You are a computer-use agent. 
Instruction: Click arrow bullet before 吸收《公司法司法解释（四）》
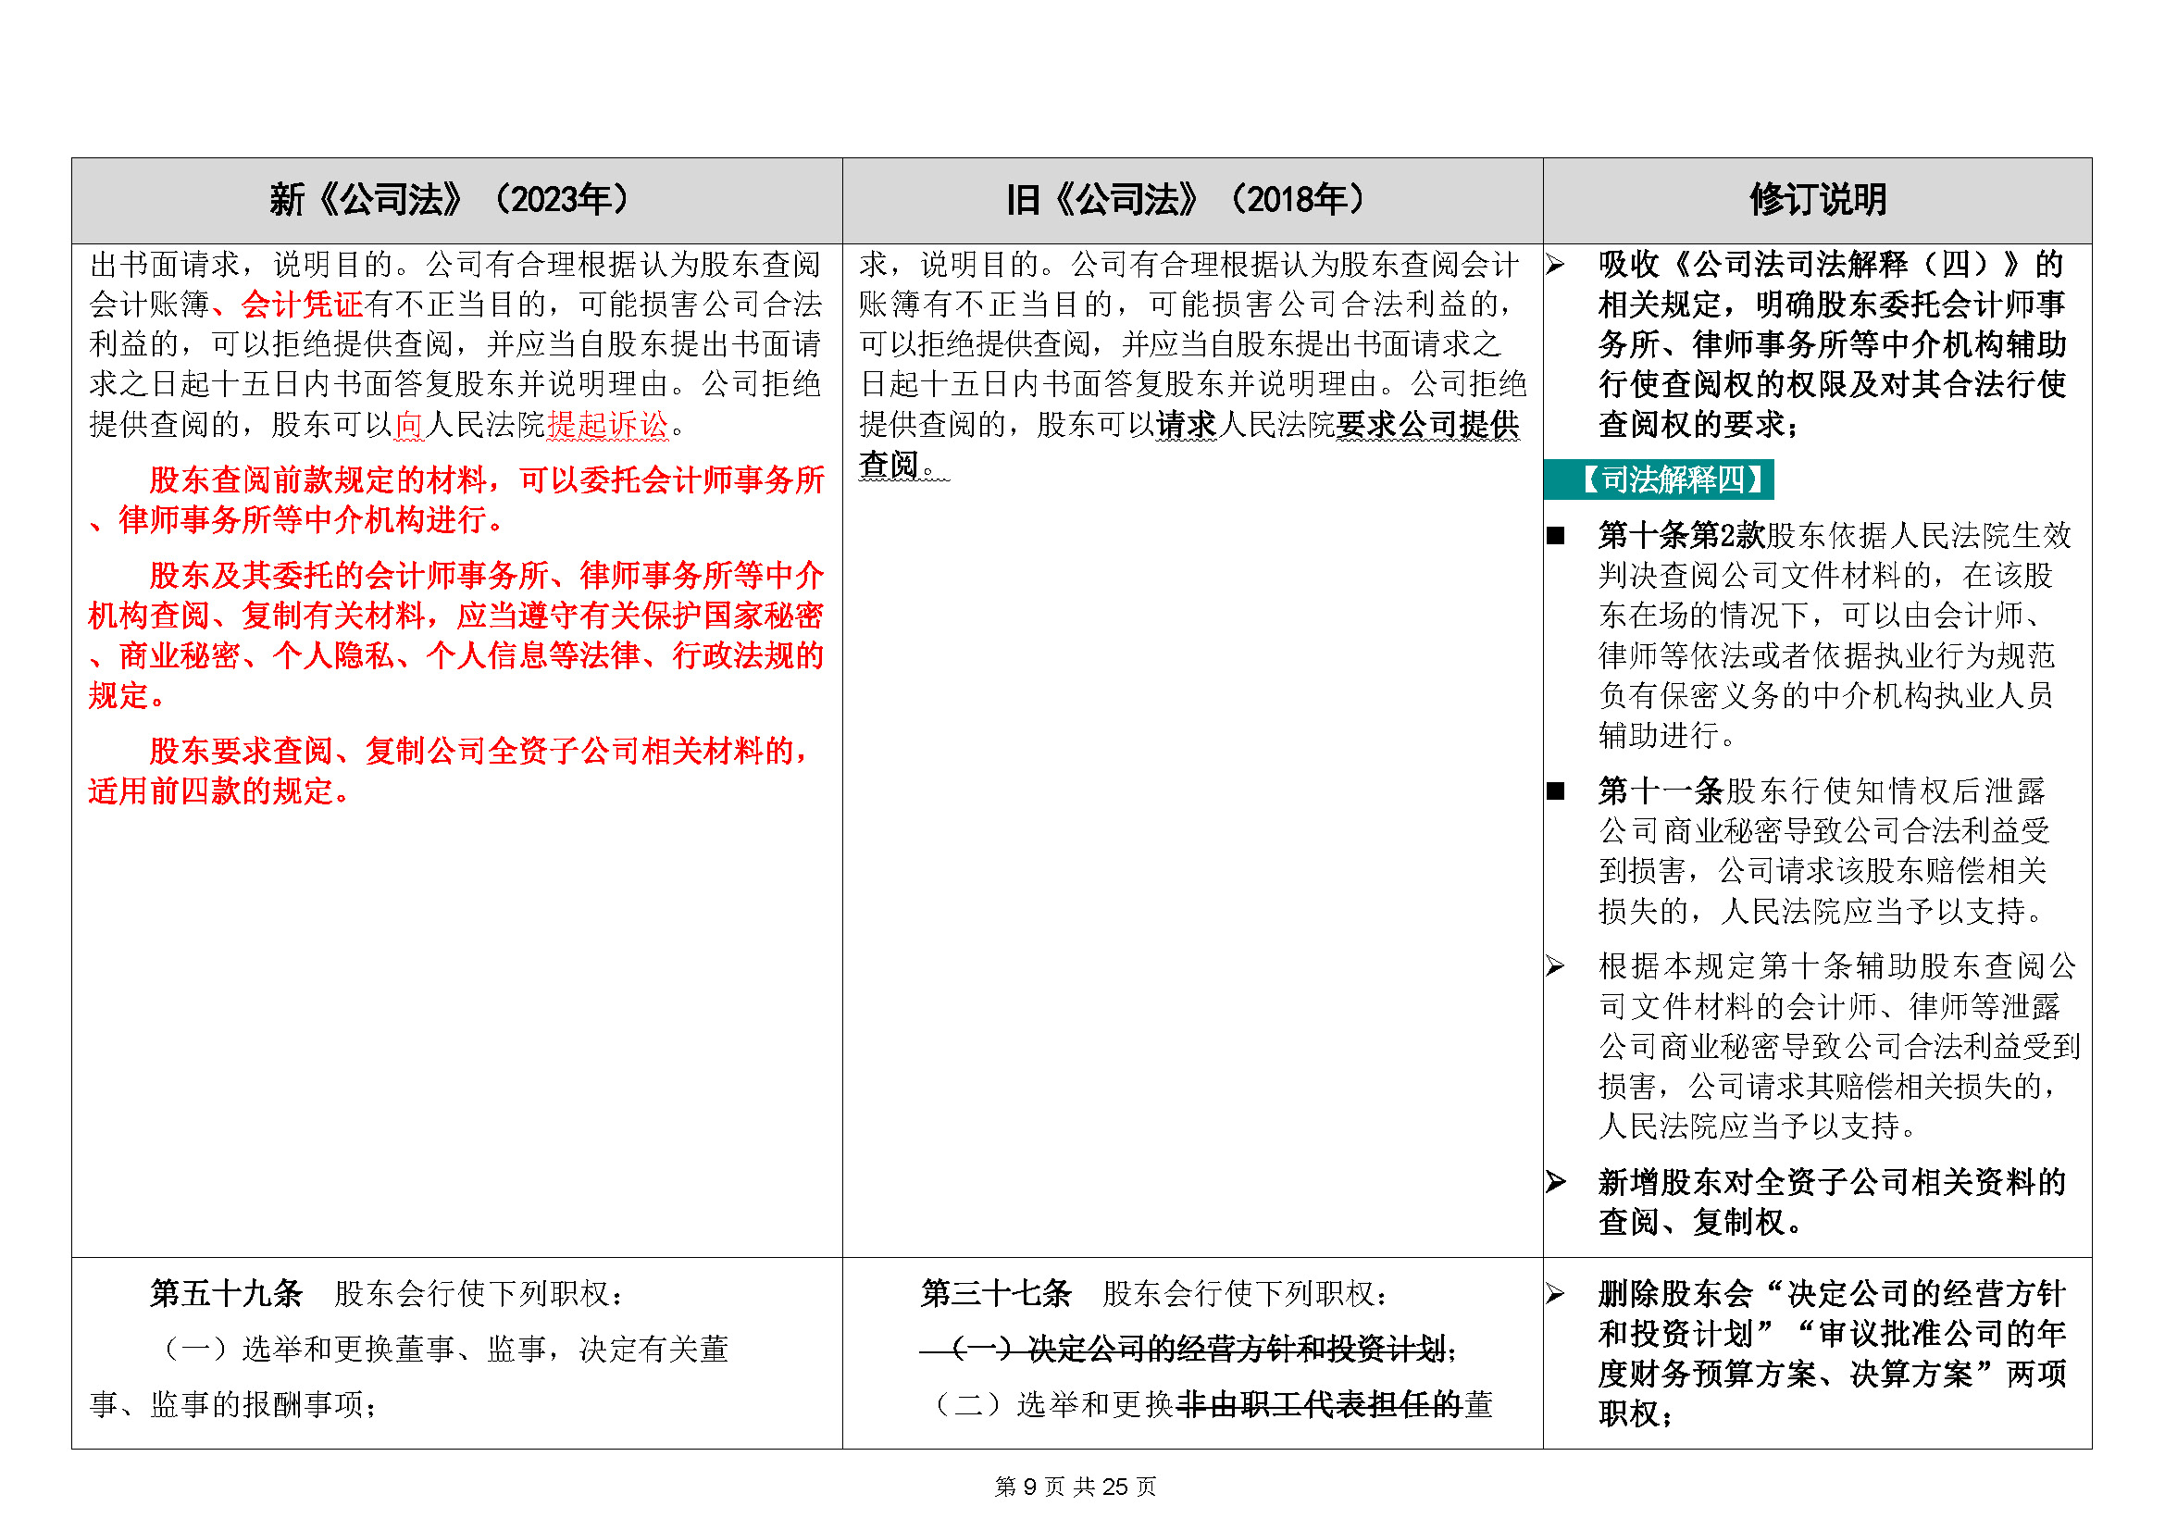point(1555,265)
